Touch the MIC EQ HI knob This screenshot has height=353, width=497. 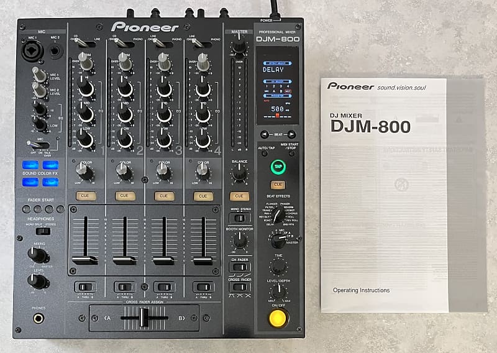coord(40,109)
